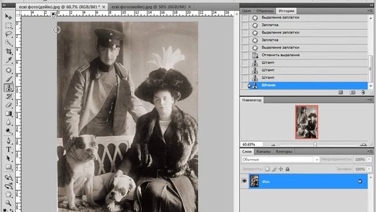Select the Magic Wand tool
Viewport: 376px width, 212px height.
point(8,43)
